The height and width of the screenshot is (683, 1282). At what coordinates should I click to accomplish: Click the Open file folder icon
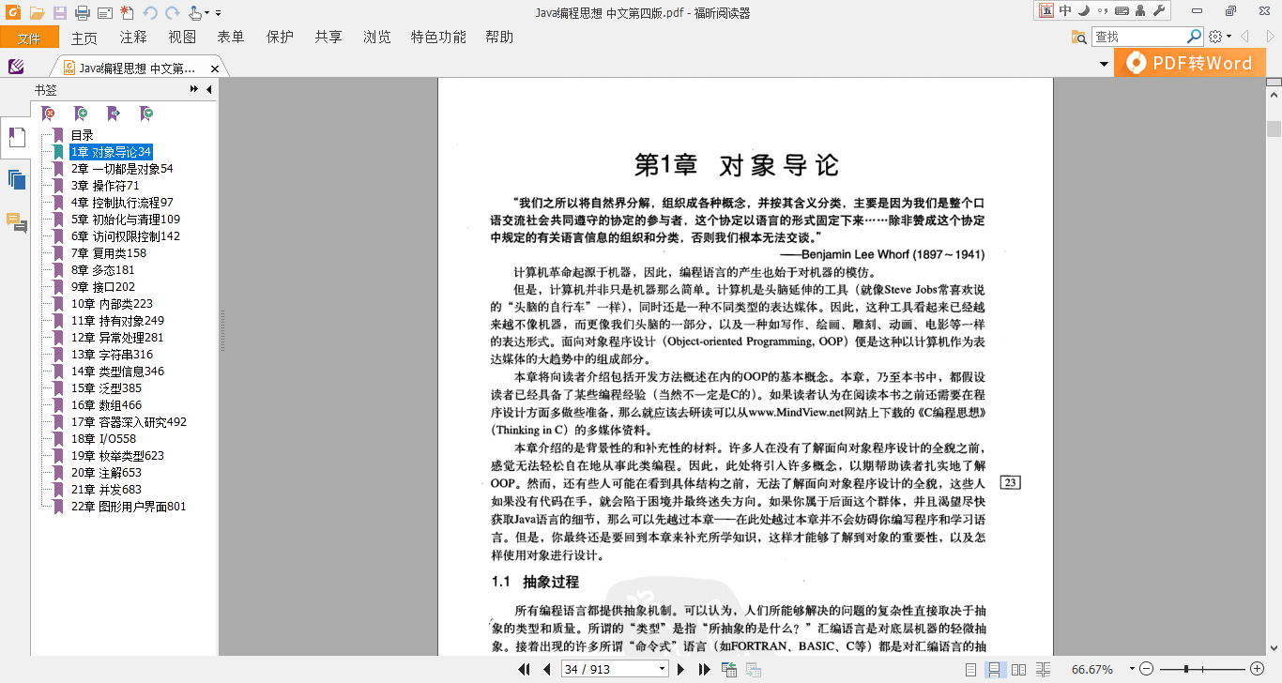38,13
